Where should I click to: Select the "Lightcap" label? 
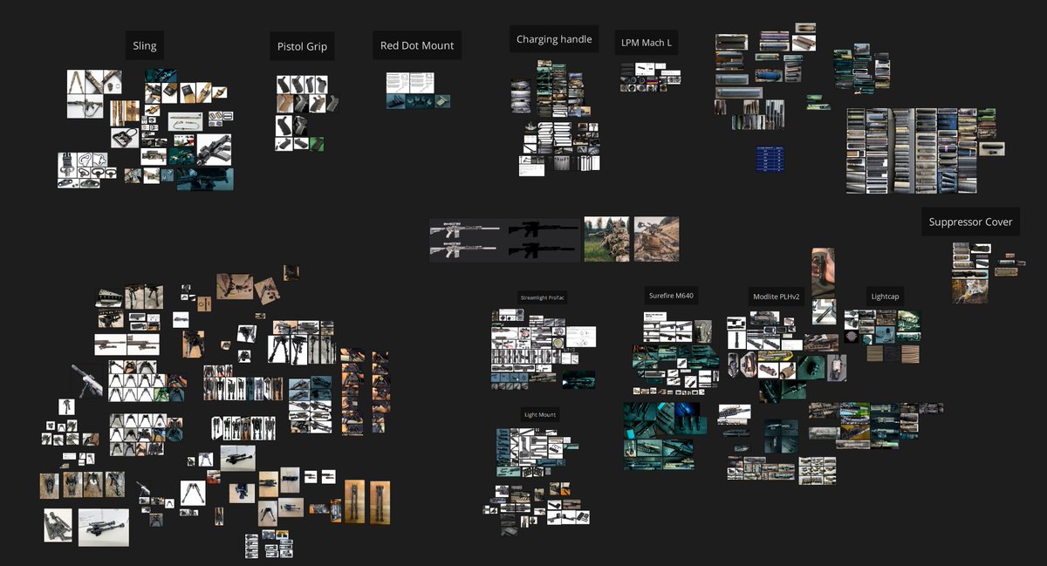pos(885,297)
